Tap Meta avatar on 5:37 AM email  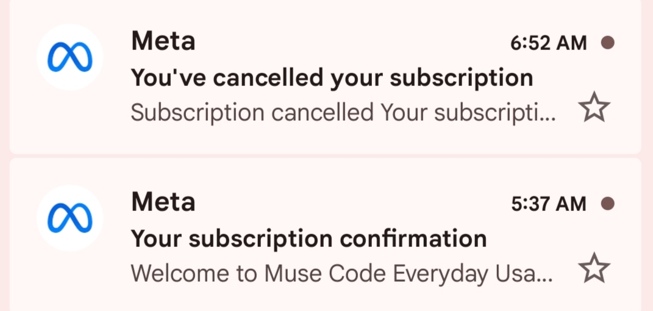70,218
